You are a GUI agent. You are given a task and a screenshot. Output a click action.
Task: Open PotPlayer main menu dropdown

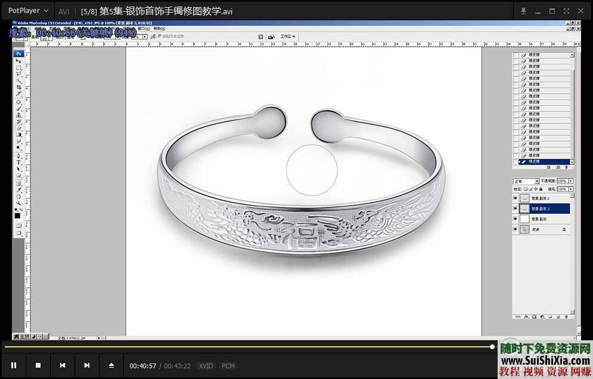29,11
